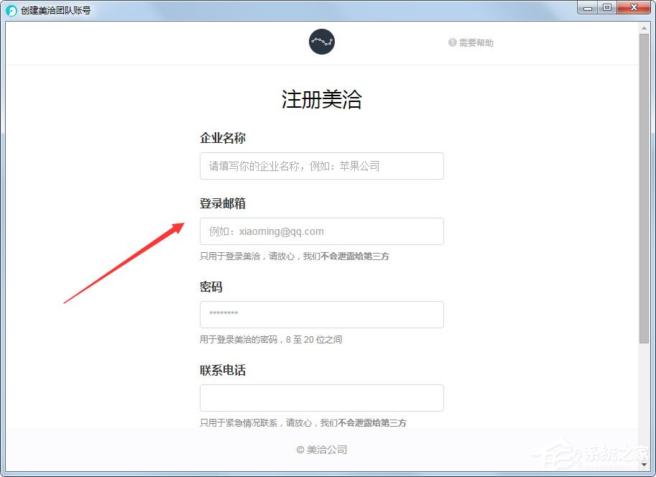This screenshot has height=477, width=656.
Task: Click the 联系电话 phone number field
Action: pos(321,398)
